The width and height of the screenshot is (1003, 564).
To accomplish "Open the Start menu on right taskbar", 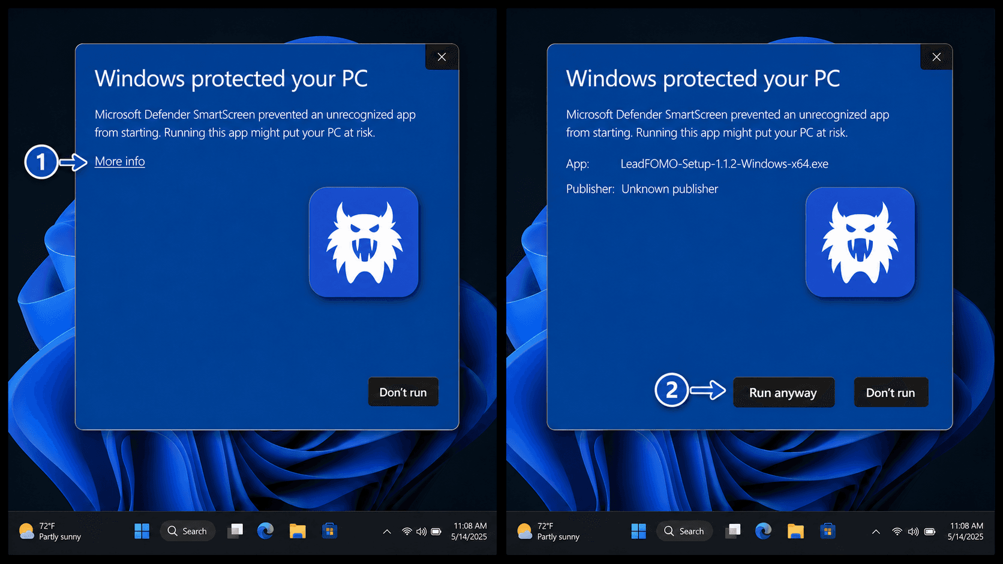I will [639, 531].
